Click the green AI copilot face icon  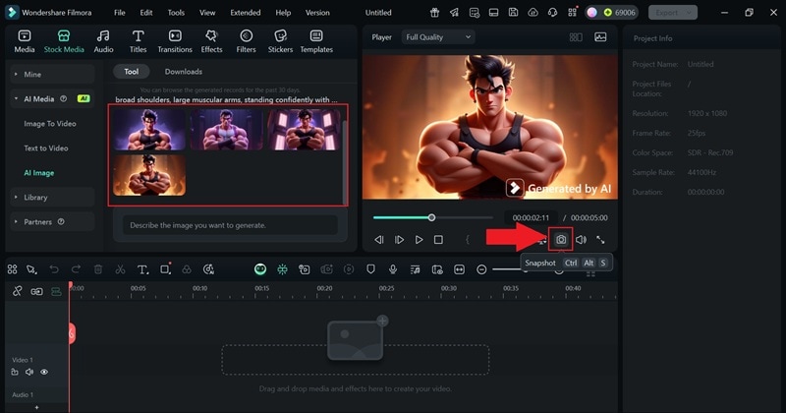(260, 269)
